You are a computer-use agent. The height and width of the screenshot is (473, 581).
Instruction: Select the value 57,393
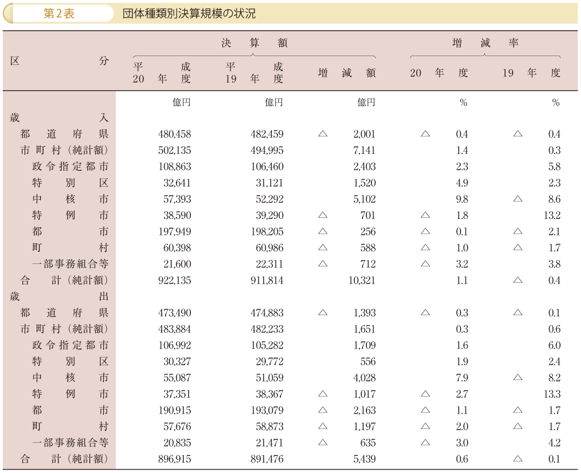[x=177, y=199]
